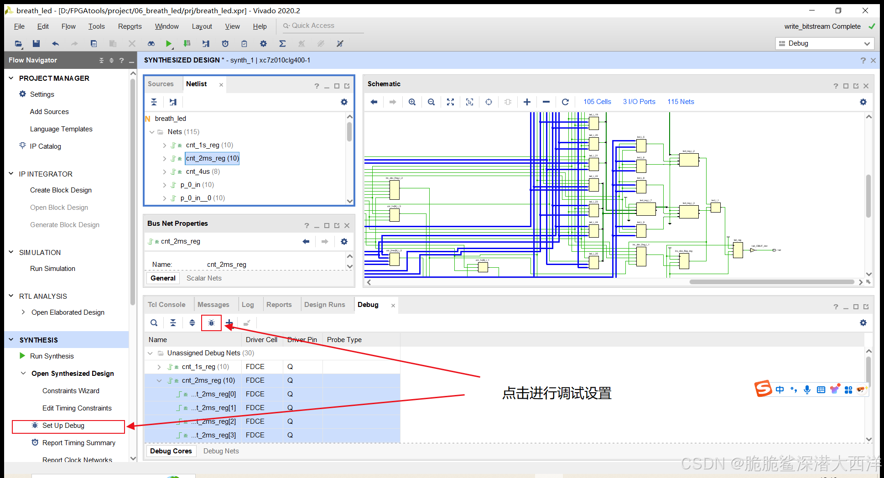Collapse PROJECT MANAGER section

[11, 78]
